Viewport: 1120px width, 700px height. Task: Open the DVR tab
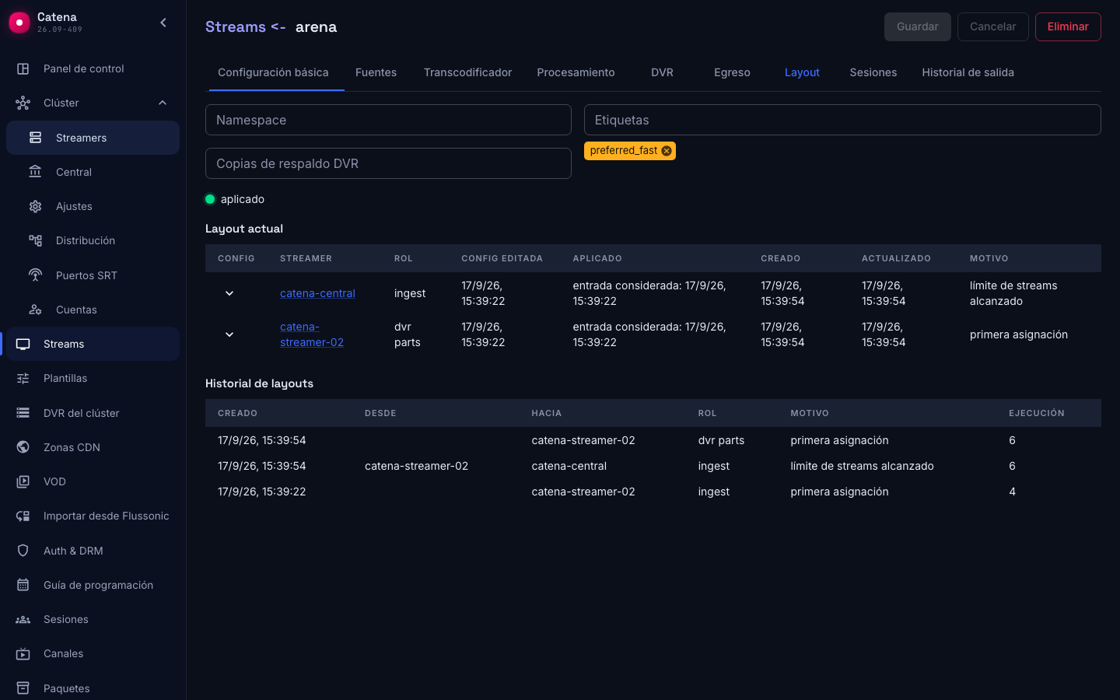[662, 72]
